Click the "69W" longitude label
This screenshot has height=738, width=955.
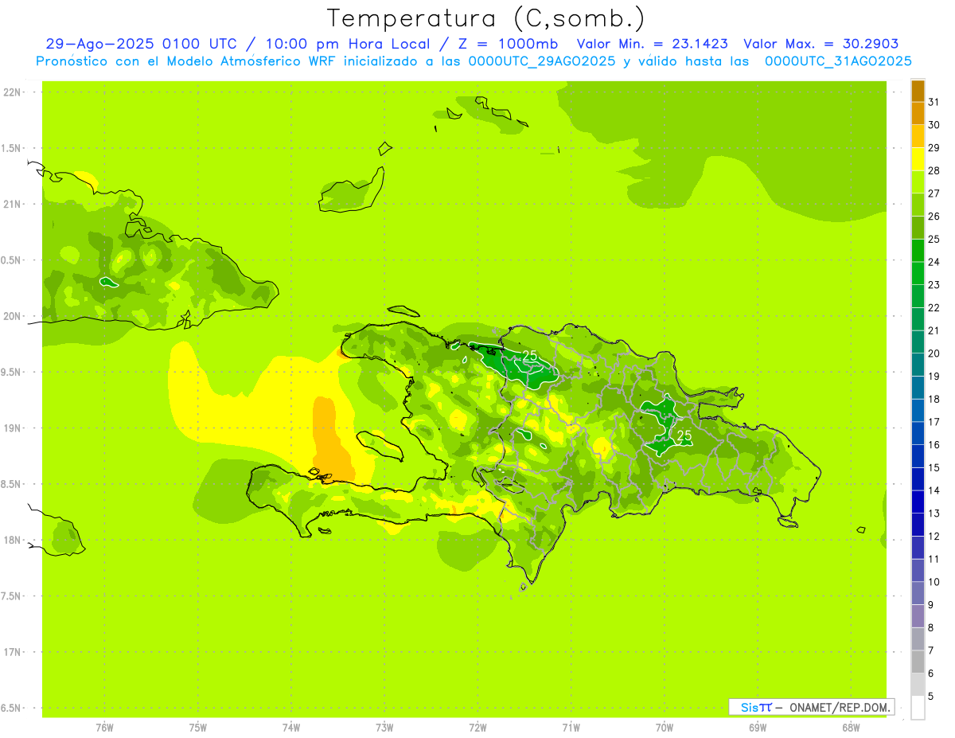pyautogui.click(x=757, y=728)
